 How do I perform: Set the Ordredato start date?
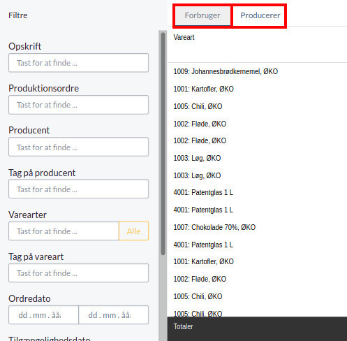click(43, 315)
